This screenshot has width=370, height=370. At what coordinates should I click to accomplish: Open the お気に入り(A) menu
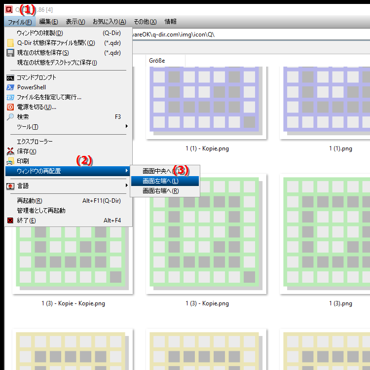(109, 22)
